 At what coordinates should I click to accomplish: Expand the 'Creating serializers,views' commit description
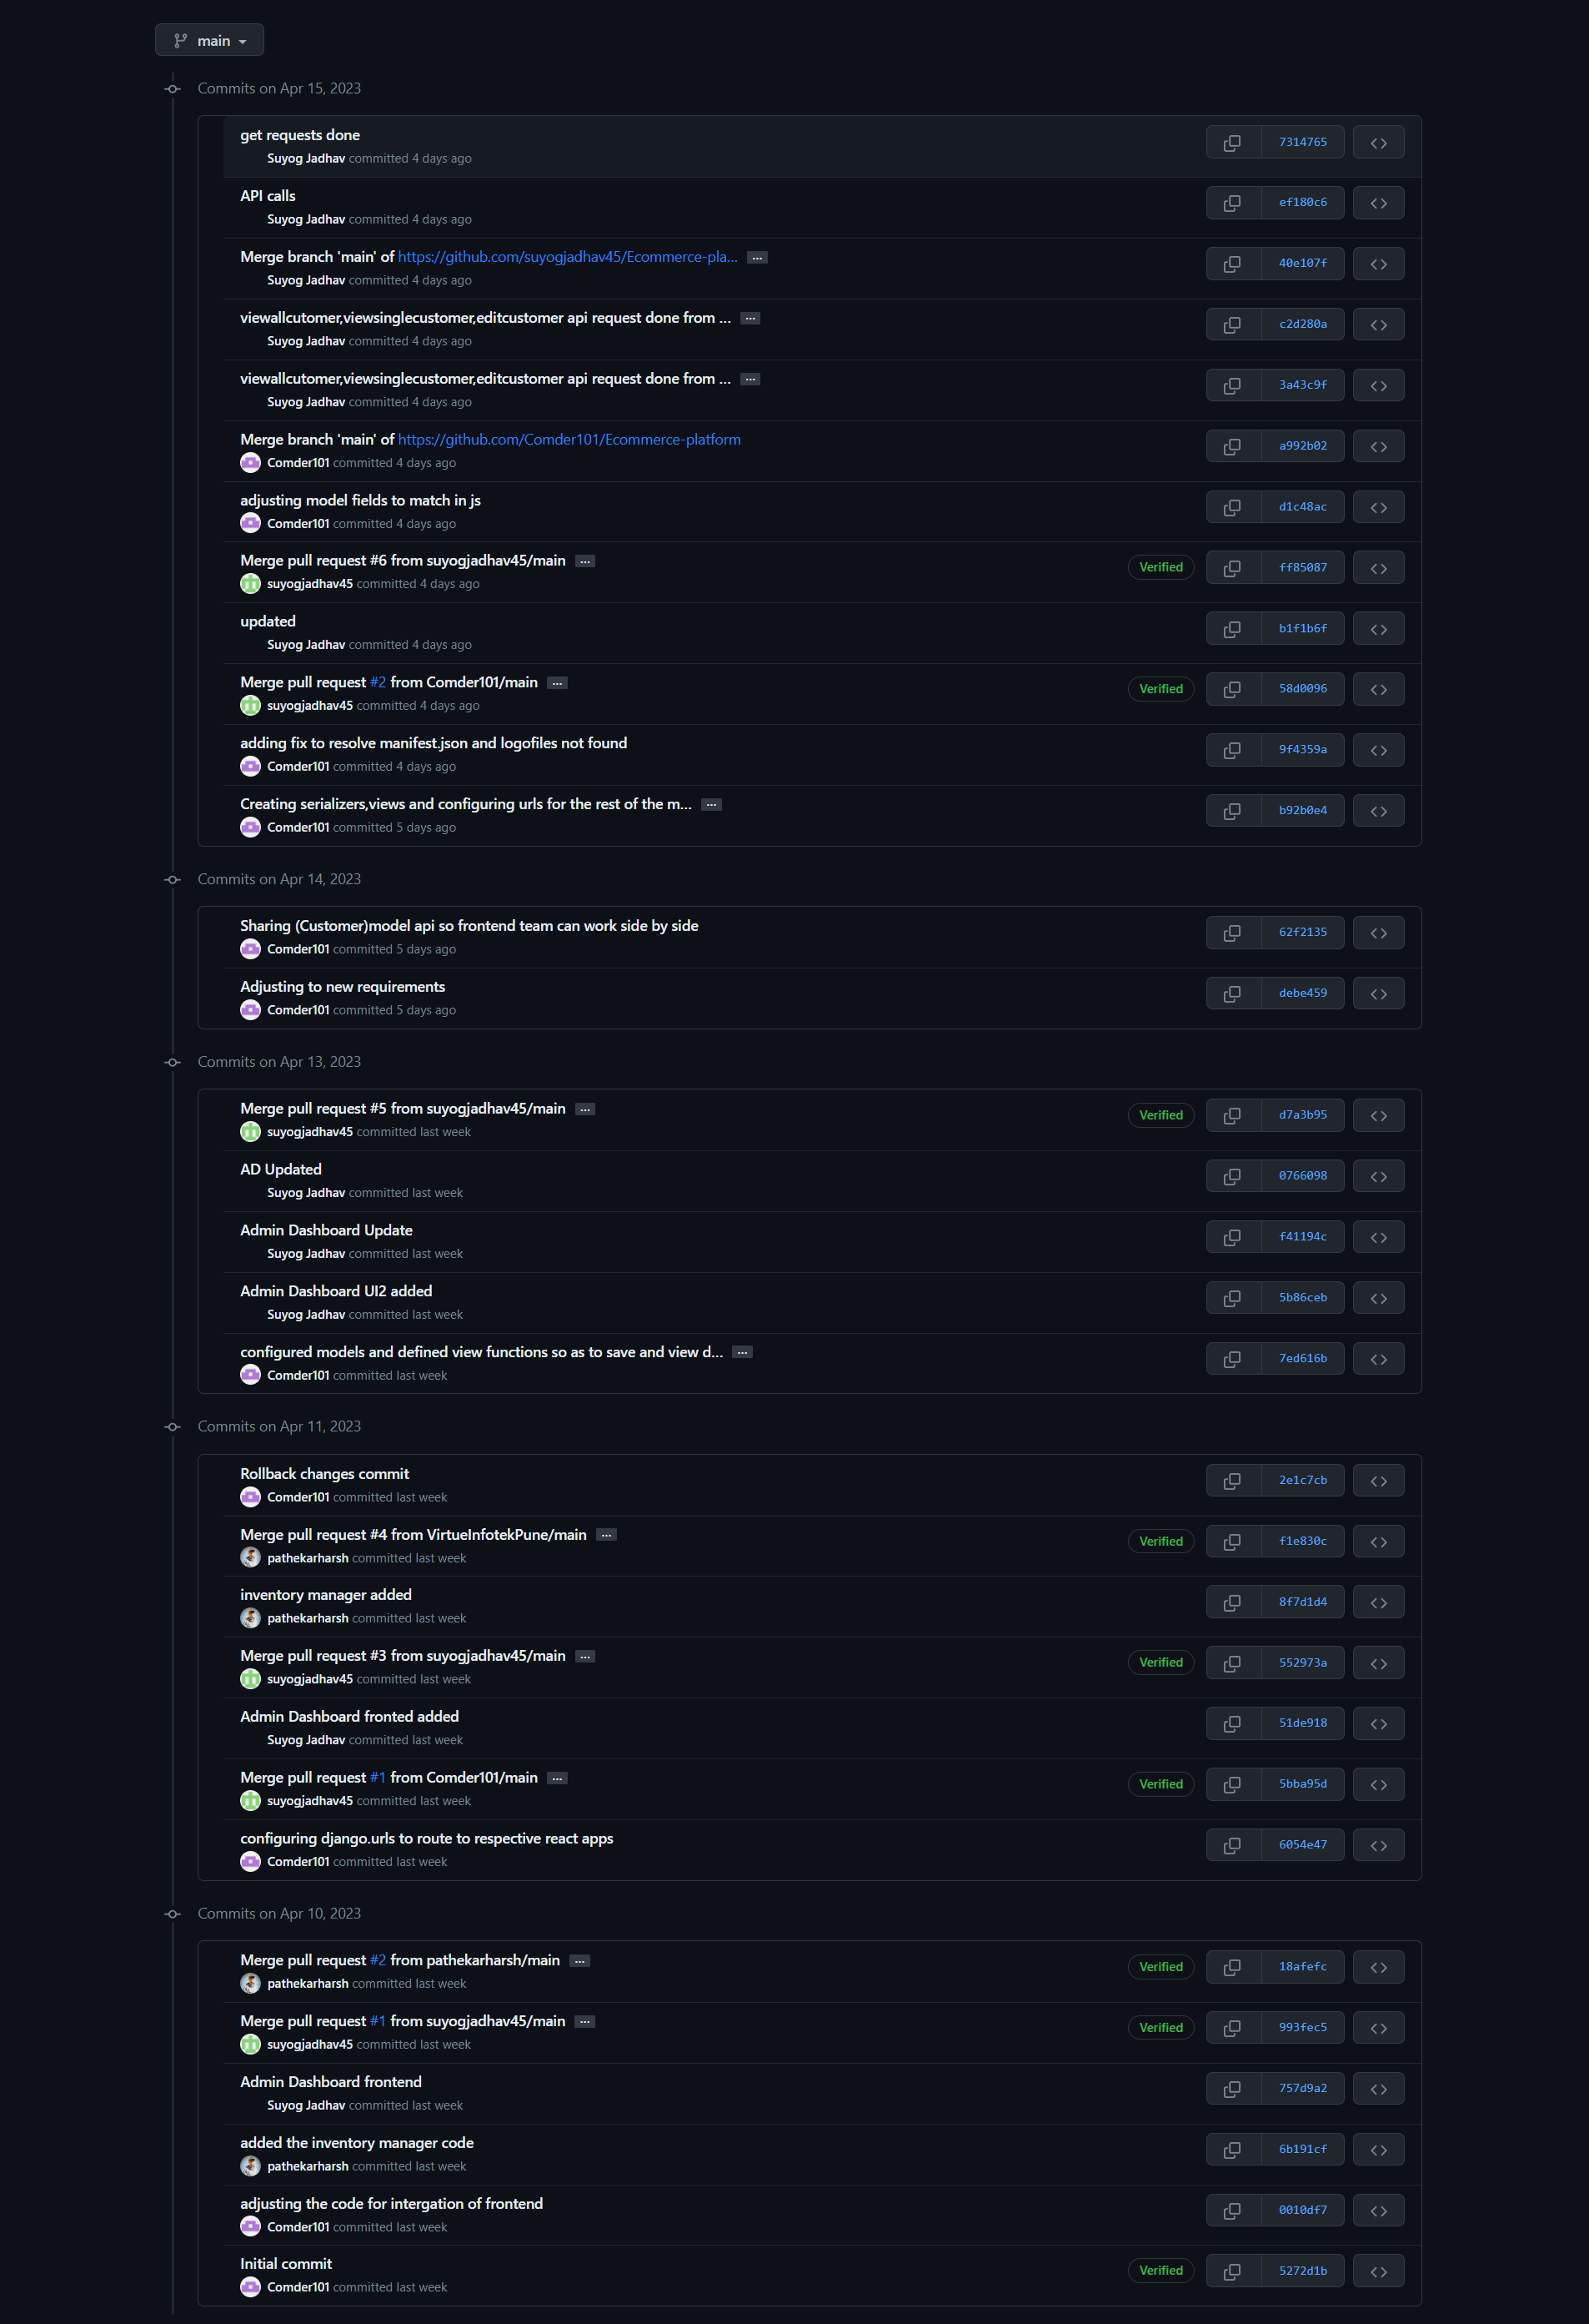click(710, 804)
